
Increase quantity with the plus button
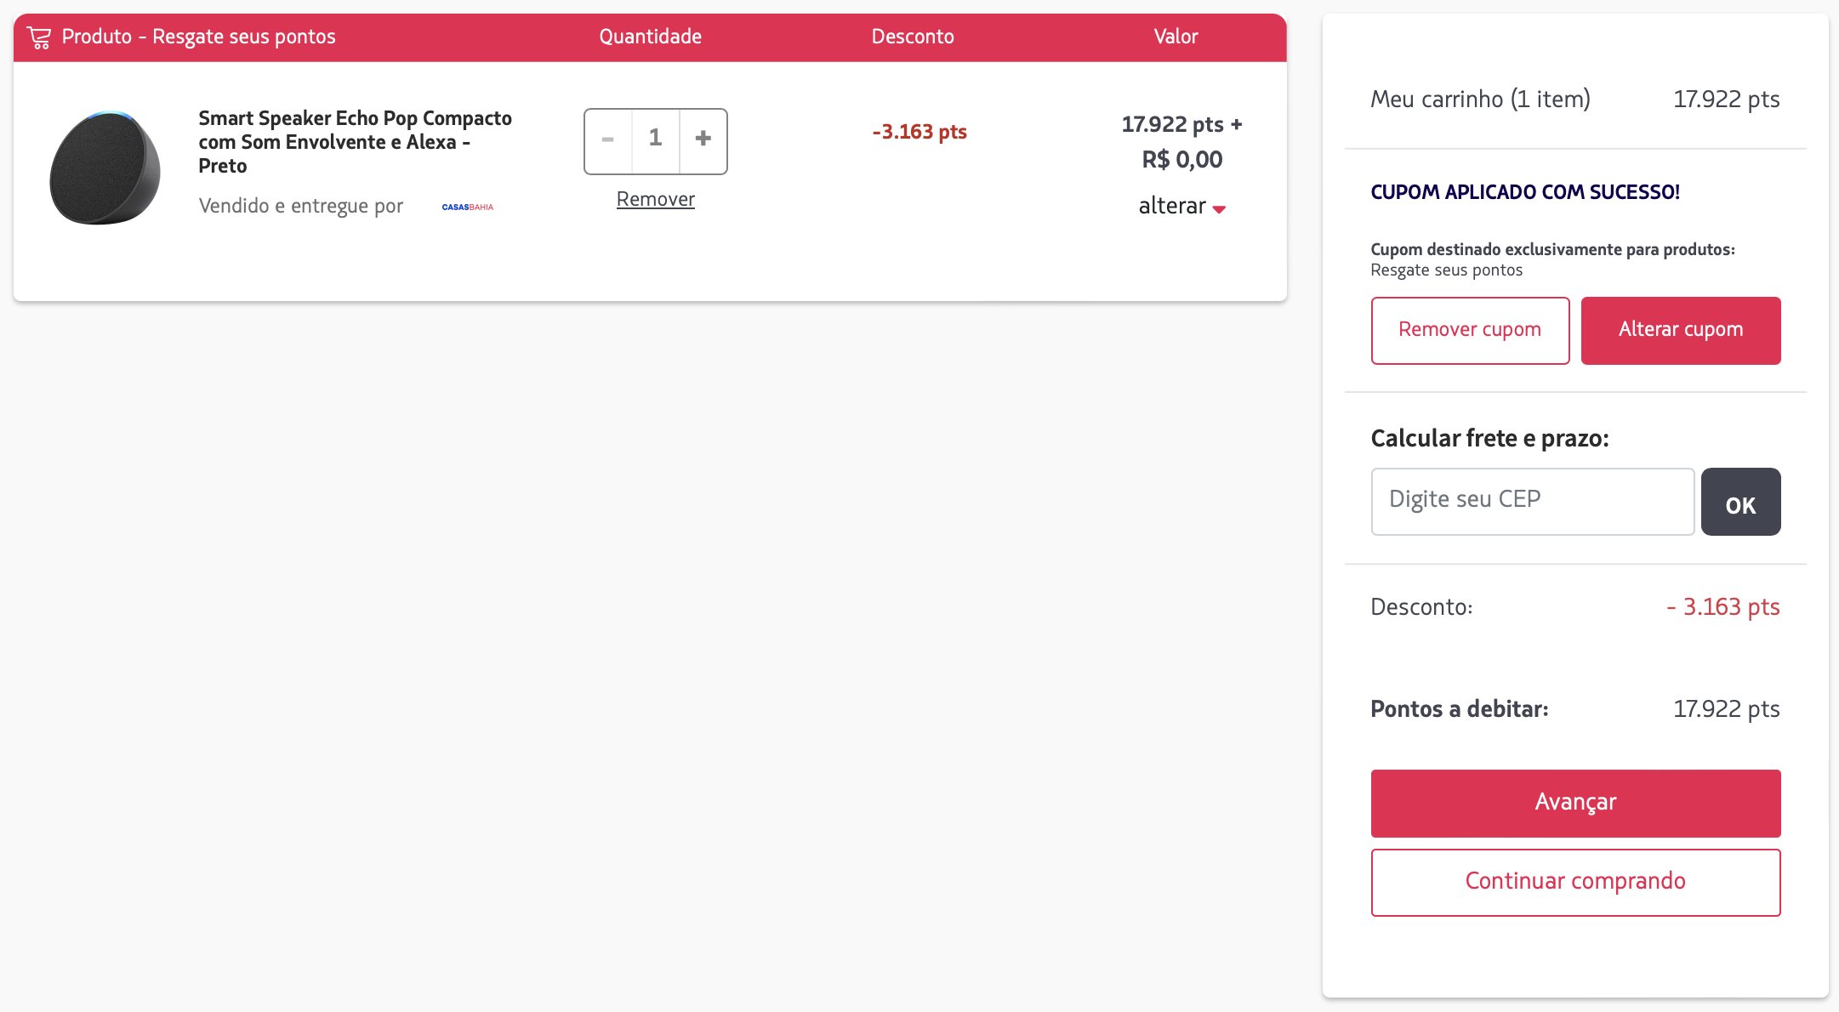coord(703,139)
